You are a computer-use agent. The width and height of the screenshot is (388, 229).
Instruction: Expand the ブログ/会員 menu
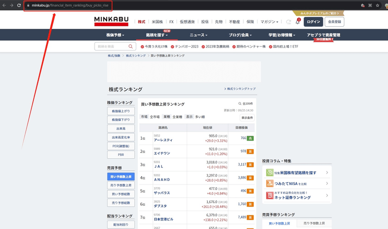pyautogui.click(x=240, y=35)
